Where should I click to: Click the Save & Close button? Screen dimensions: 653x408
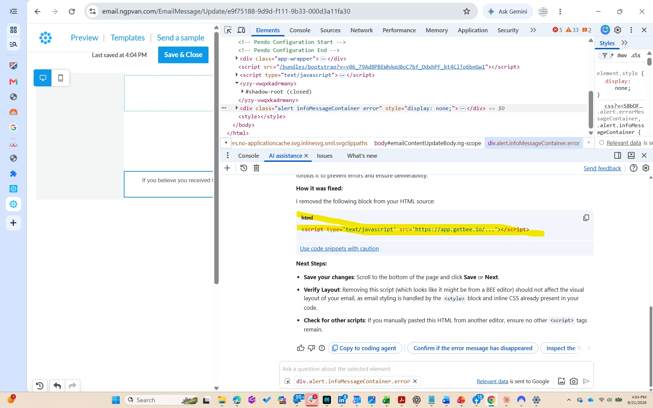(183, 55)
